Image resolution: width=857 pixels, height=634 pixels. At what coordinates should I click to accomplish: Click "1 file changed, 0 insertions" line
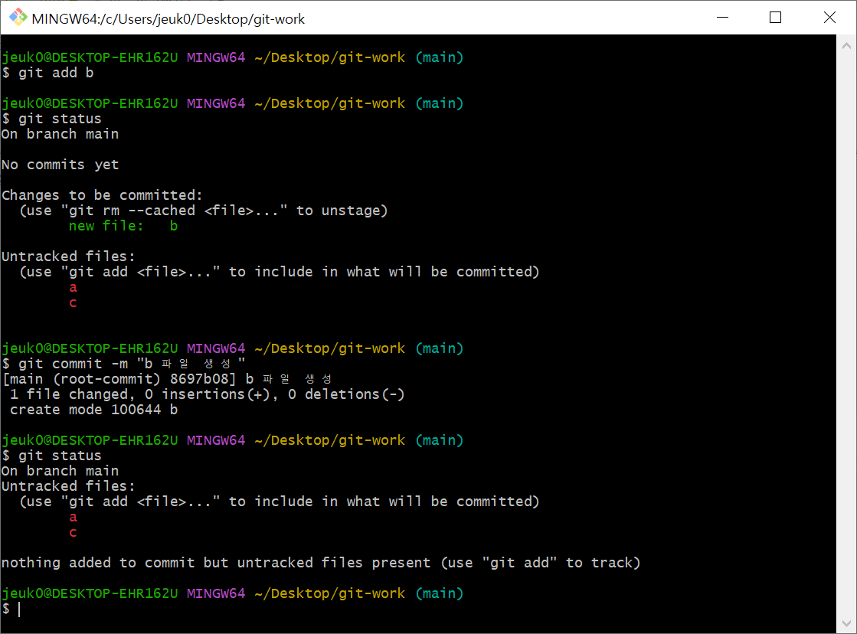point(207,394)
